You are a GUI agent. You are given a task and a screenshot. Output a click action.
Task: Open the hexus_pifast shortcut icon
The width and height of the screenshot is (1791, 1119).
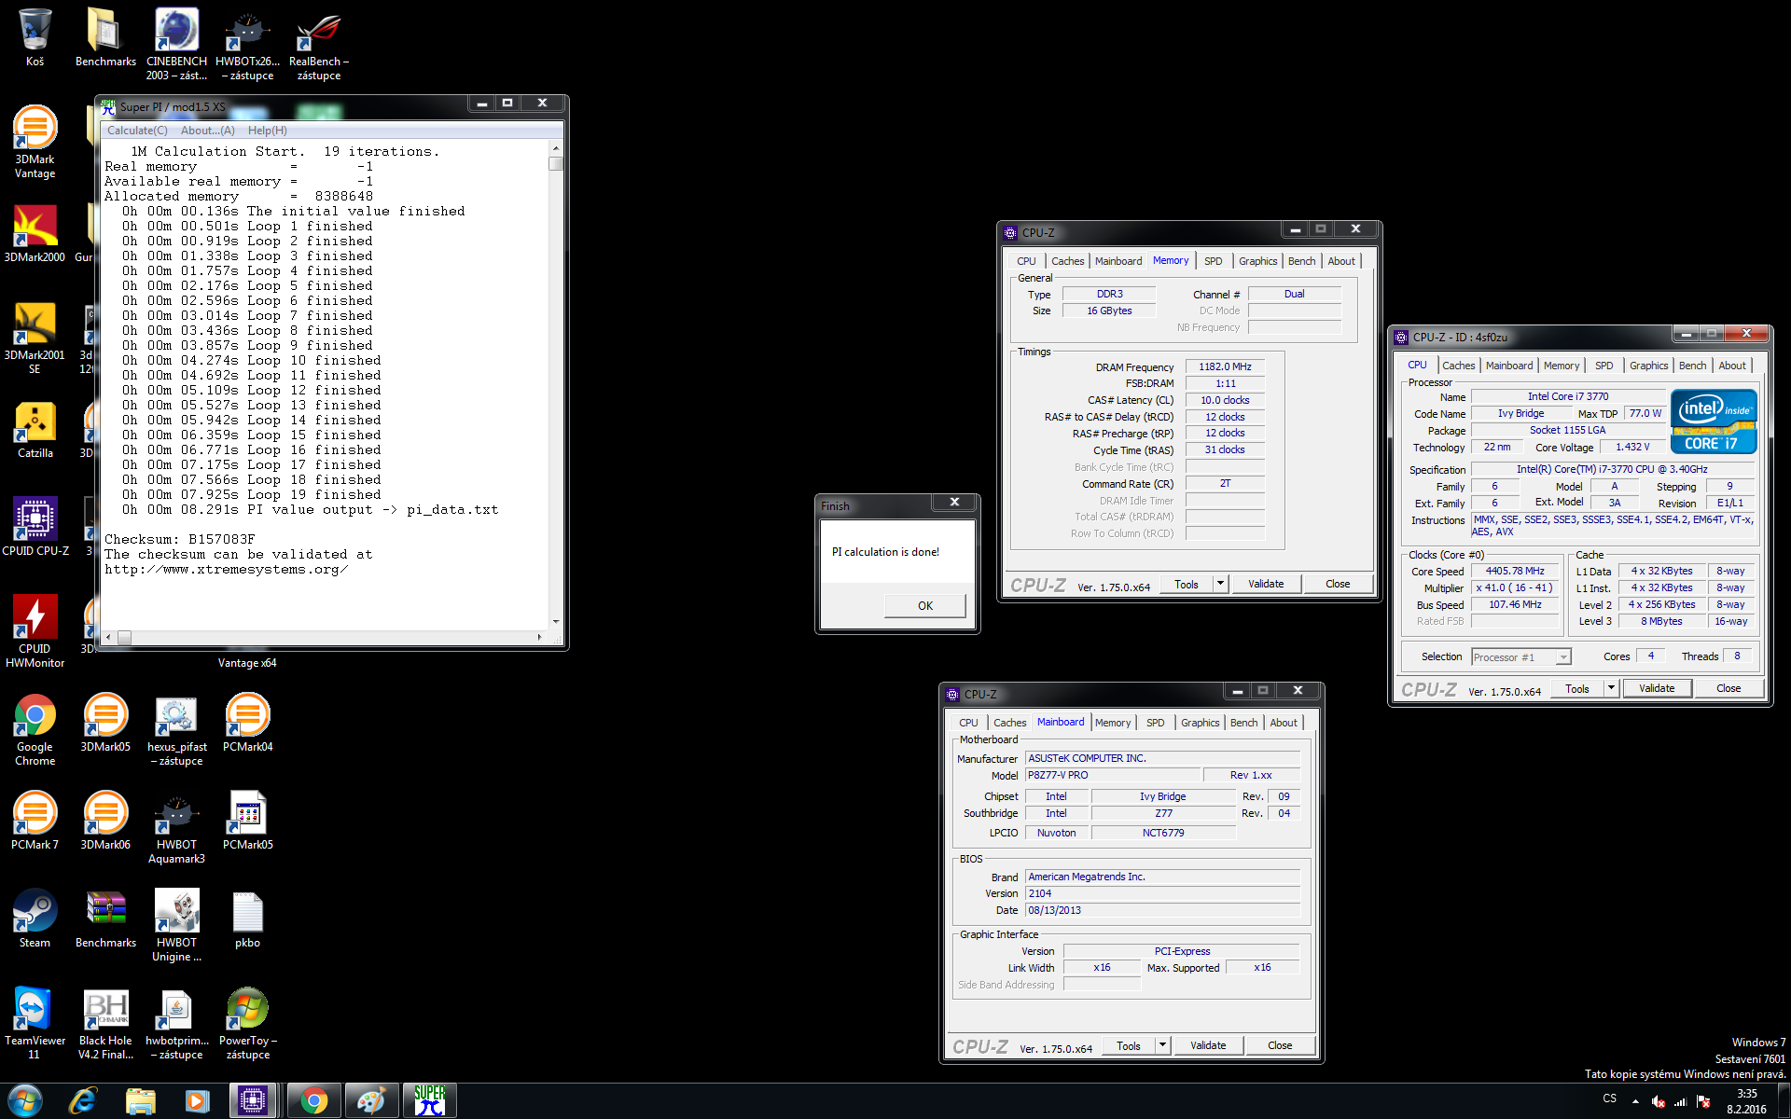(176, 729)
